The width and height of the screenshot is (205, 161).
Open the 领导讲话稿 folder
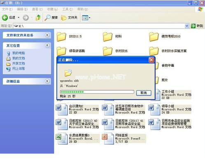[61, 51]
